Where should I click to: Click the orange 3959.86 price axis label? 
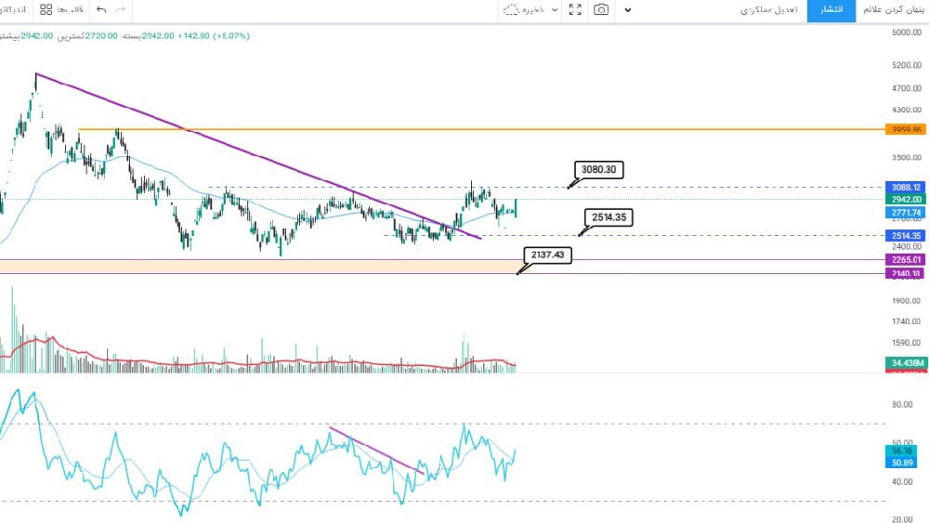[905, 129]
